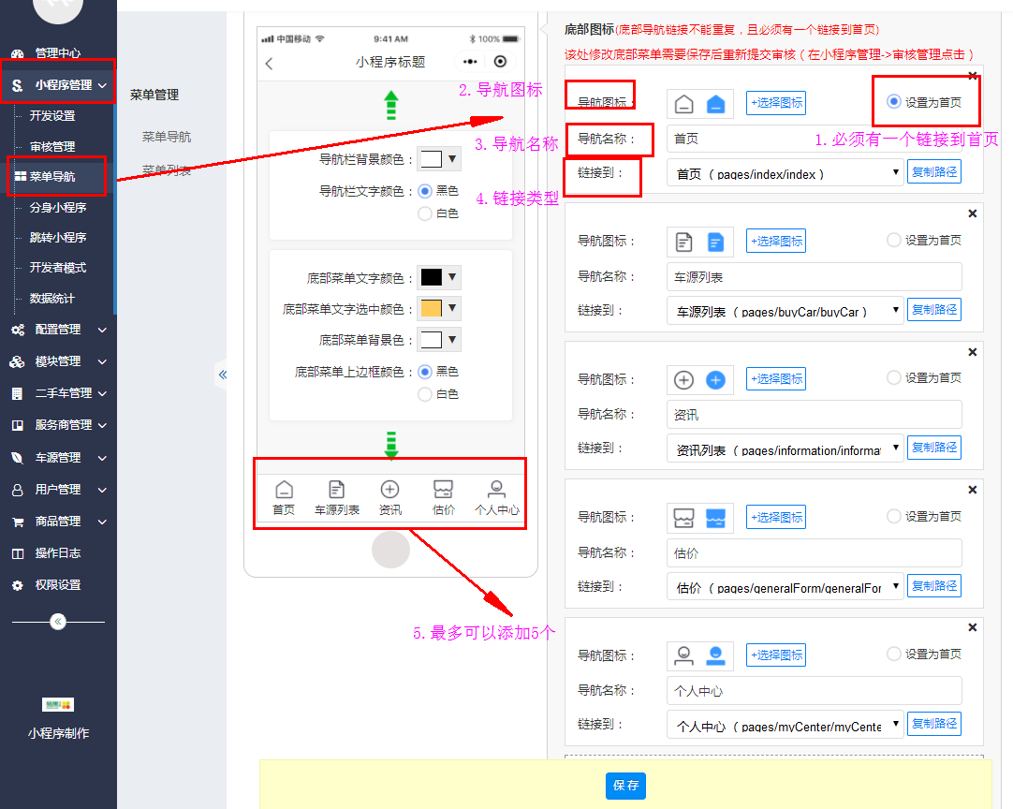1013x809 pixels.
Task: Click the 车源列表 list icon in bottom navigation preview
Action: point(336,488)
